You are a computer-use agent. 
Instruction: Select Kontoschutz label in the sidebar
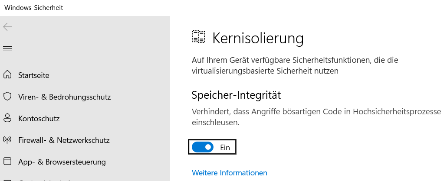39,119
